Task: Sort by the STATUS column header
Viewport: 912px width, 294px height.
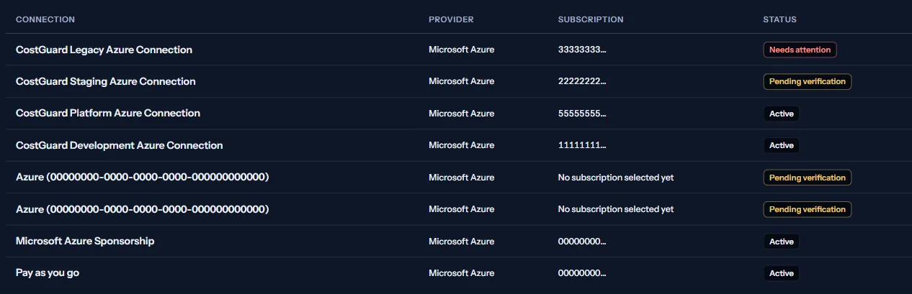Action: point(780,19)
